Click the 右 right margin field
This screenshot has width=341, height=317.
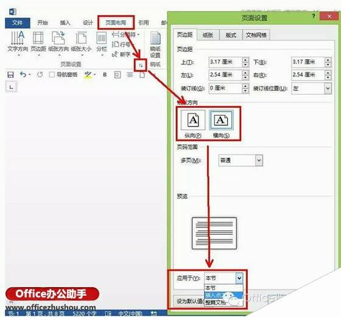pos(308,75)
